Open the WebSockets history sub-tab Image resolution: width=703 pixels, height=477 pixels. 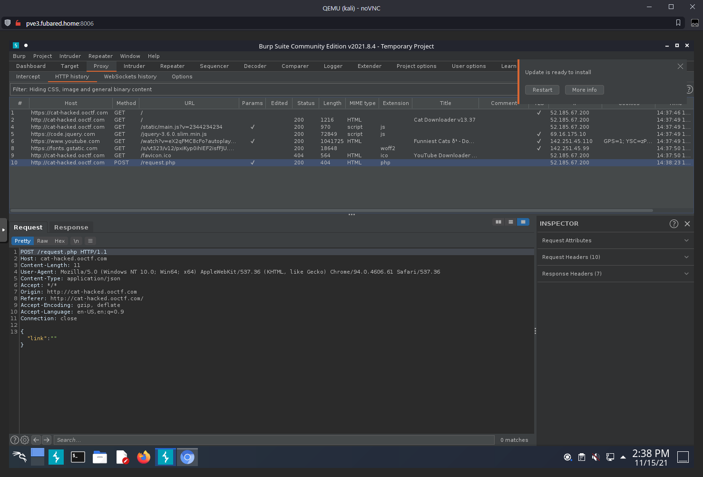pos(130,76)
